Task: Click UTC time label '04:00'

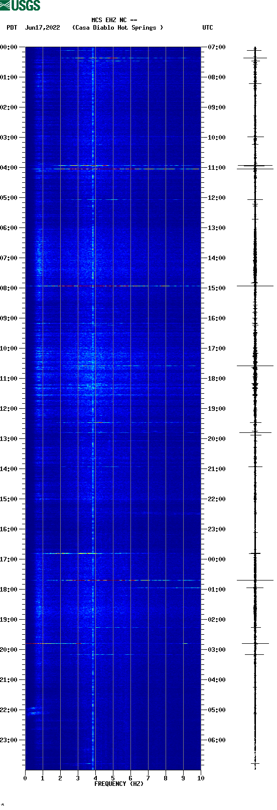Action: (217, 680)
